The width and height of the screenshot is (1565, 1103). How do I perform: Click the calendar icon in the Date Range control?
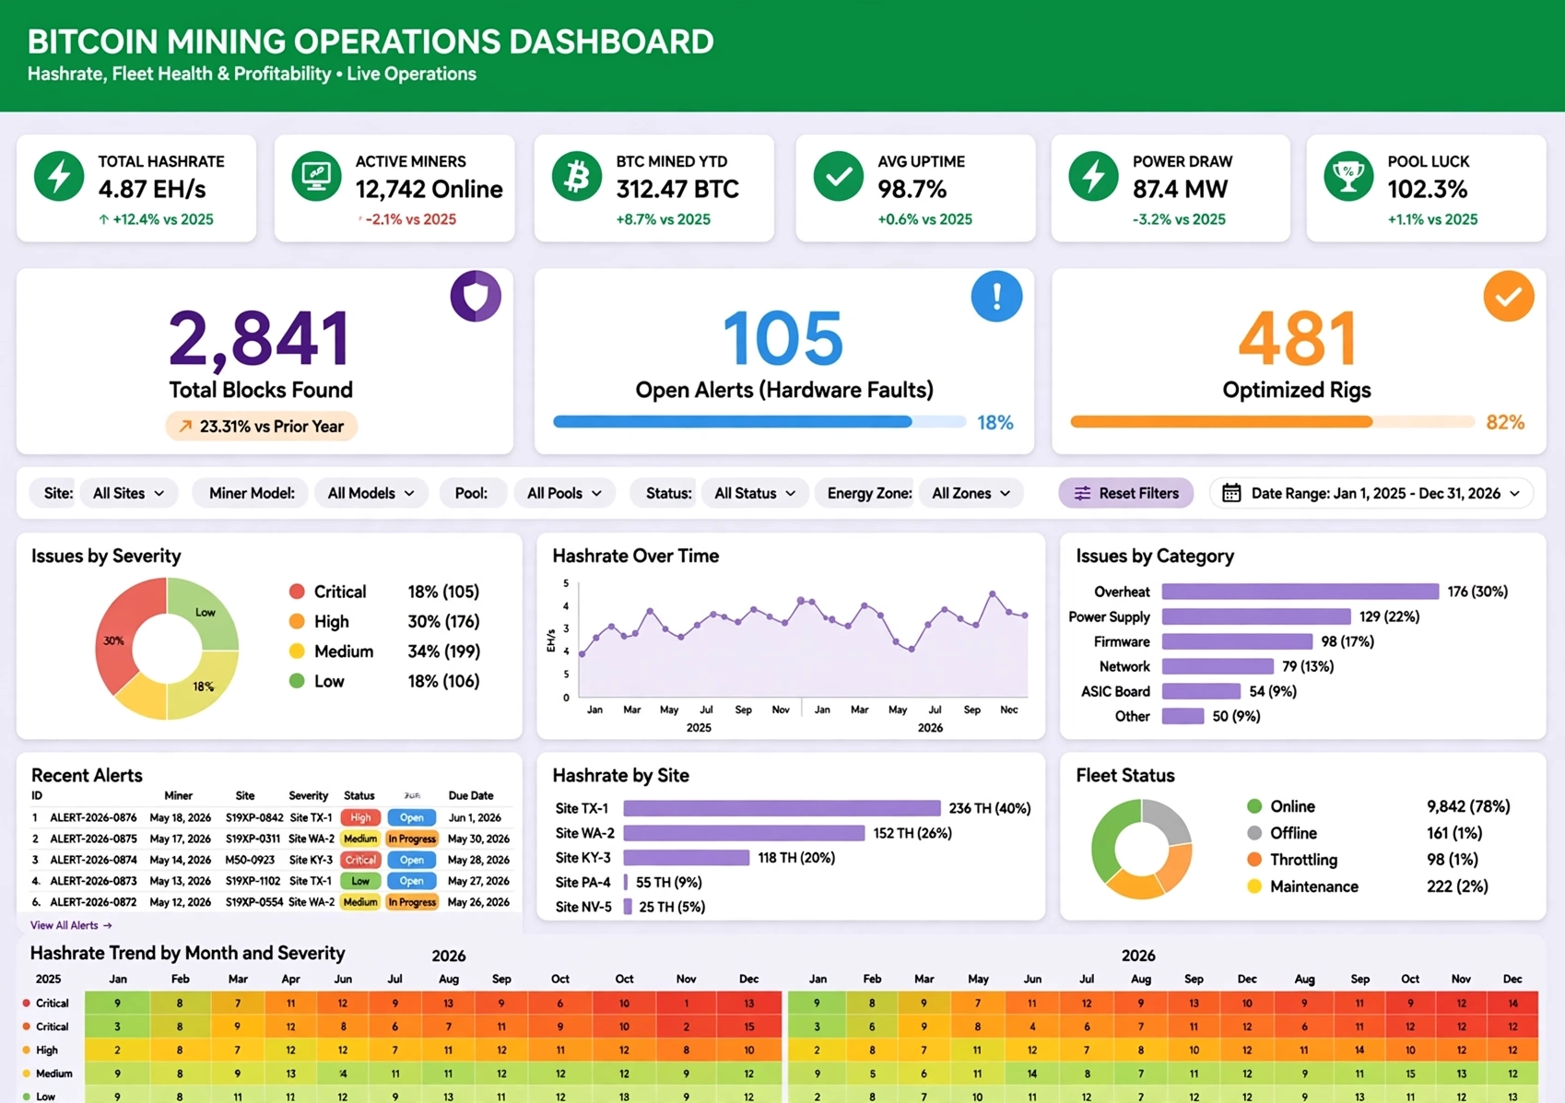click(1231, 493)
